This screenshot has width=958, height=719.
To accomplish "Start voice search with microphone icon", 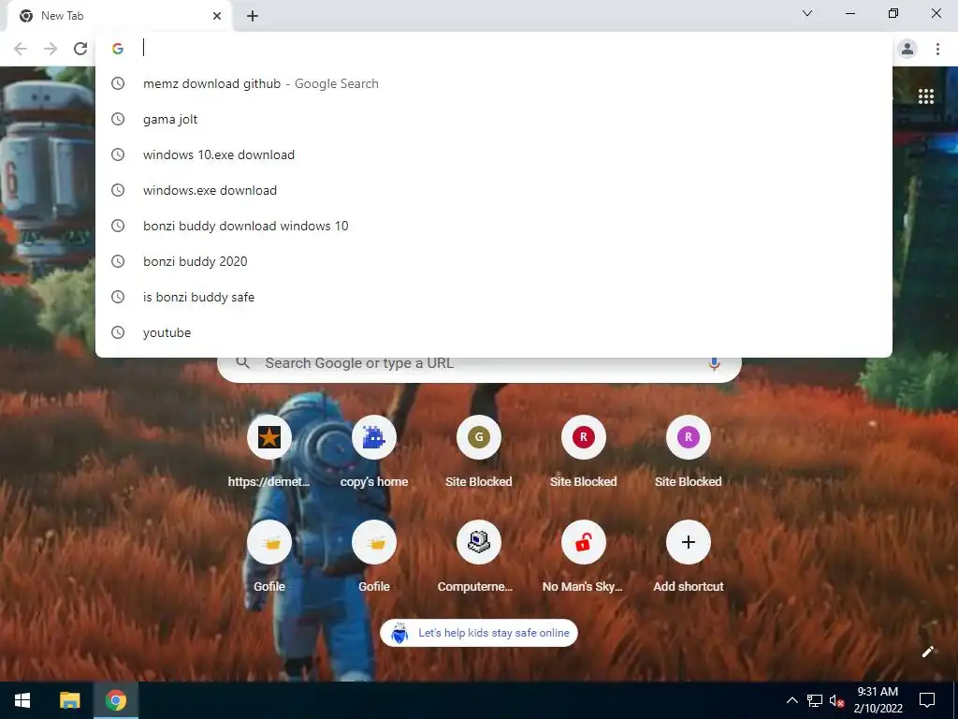I will tap(714, 364).
